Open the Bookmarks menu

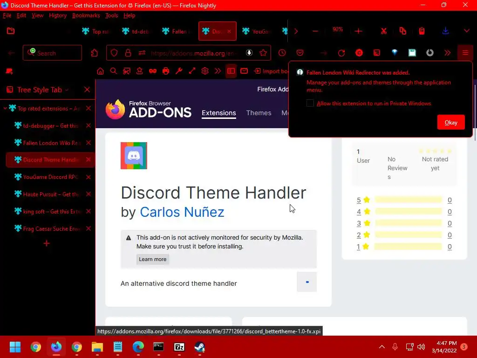point(86,15)
